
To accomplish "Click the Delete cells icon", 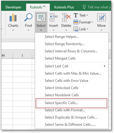I will [66, 17].
